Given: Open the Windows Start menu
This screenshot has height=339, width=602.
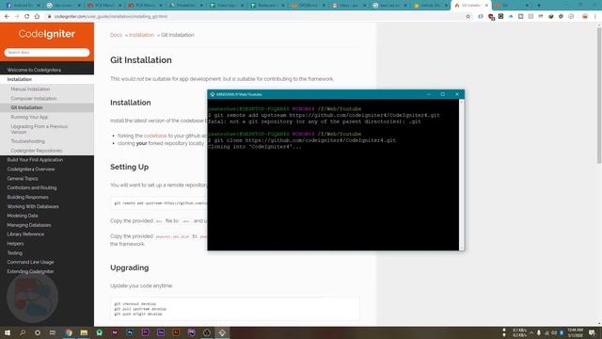Looking at the screenshot, I should point(8,332).
